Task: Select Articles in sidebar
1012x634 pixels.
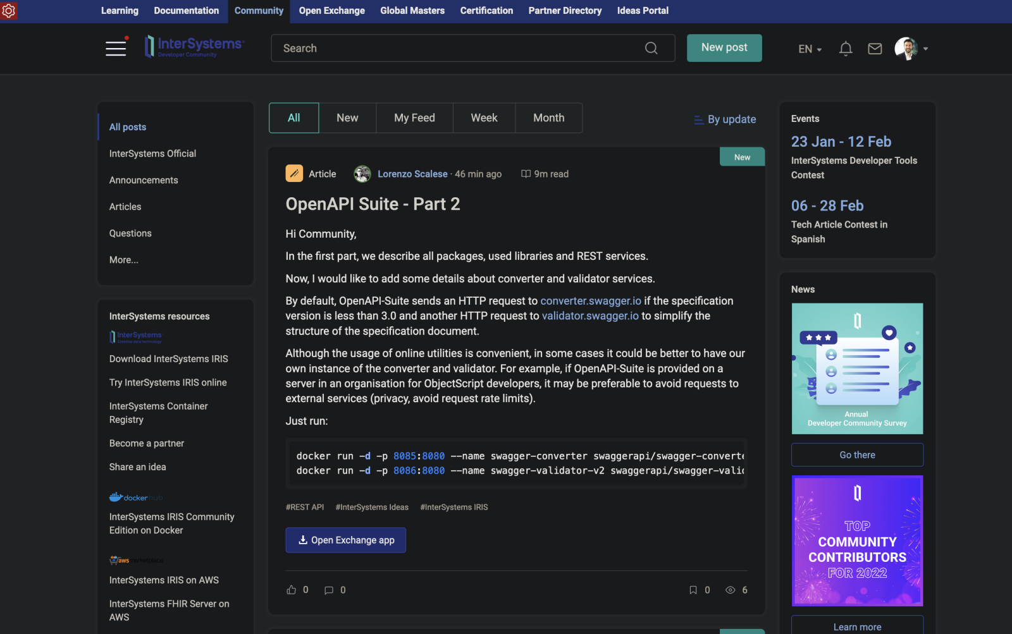Action: pyautogui.click(x=125, y=207)
